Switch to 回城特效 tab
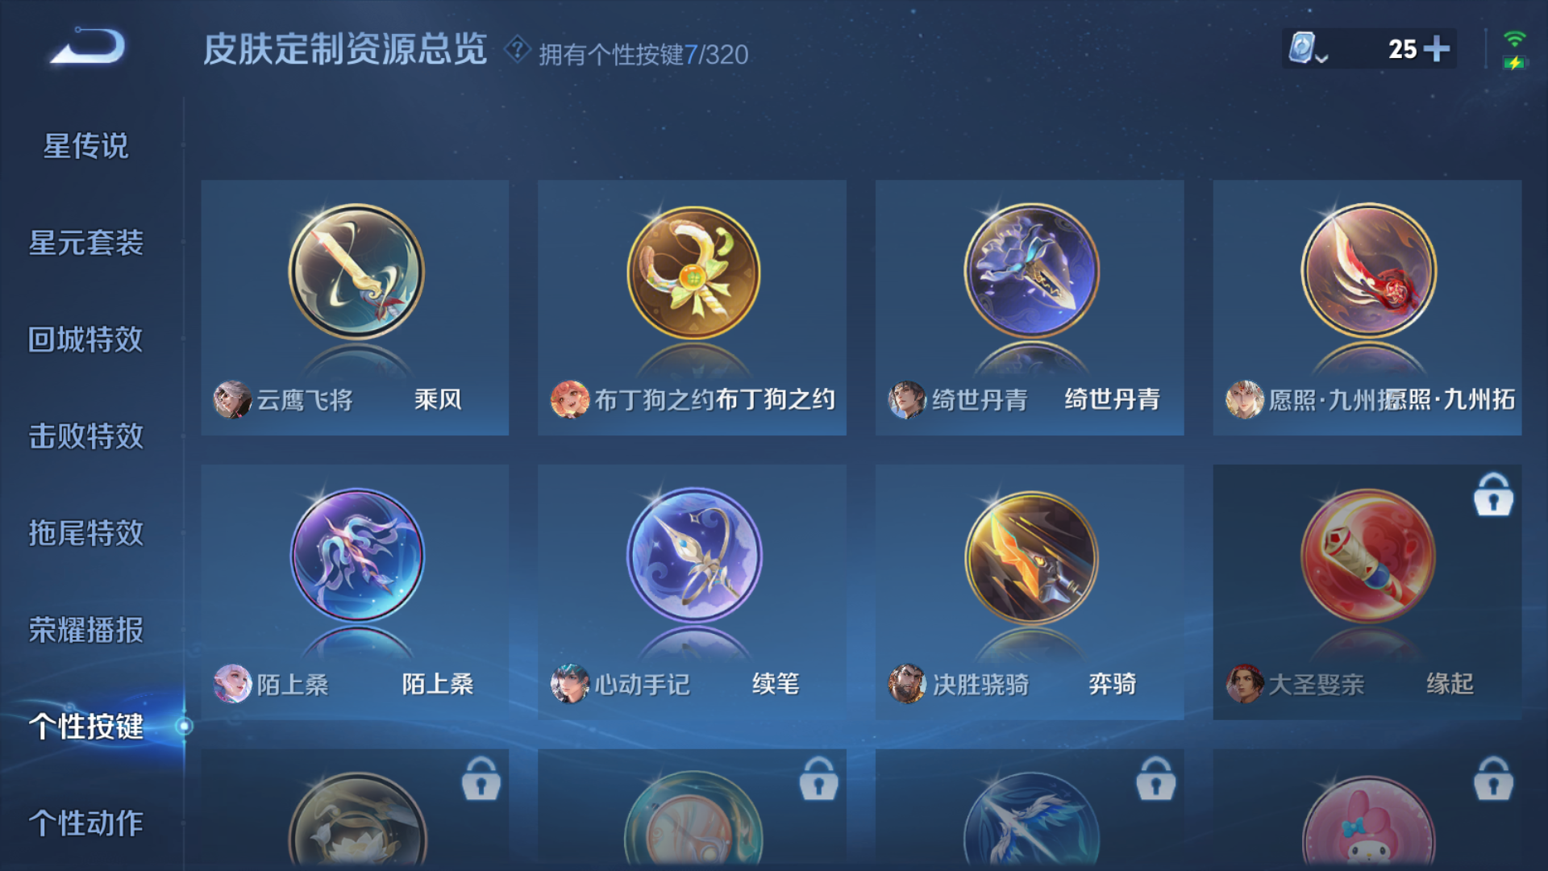Image resolution: width=1548 pixels, height=871 pixels. pyautogui.click(x=85, y=340)
